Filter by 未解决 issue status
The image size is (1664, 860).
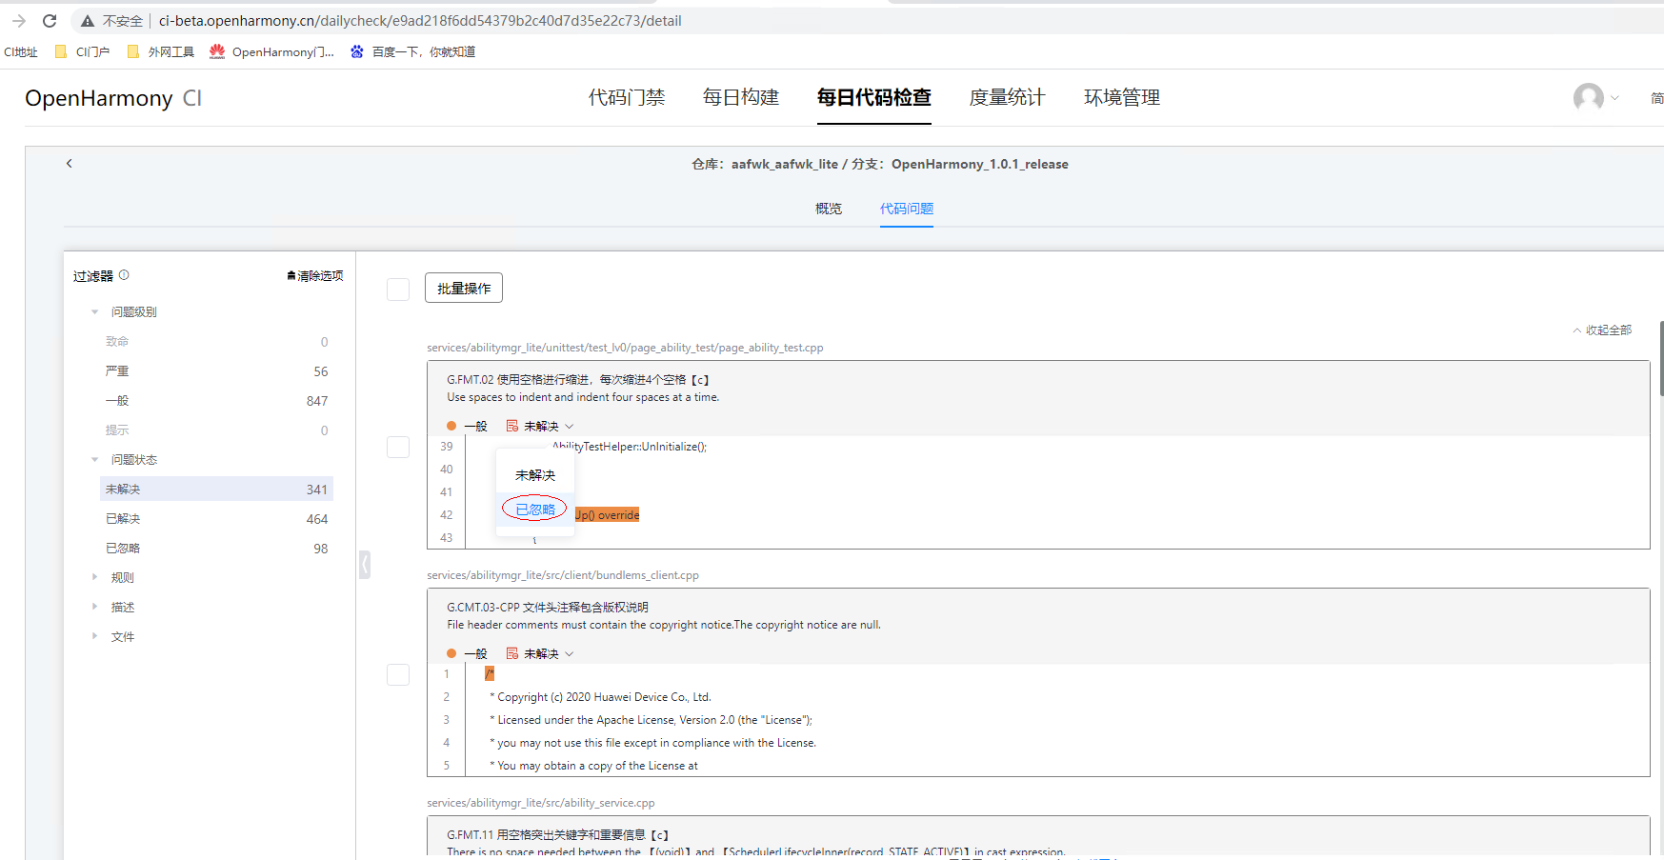coord(217,489)
